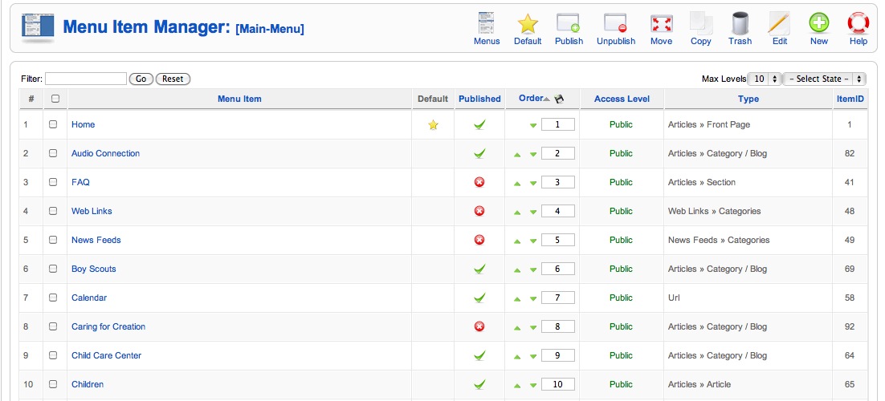Open the Max Levels dropdown

pos(765,79)
